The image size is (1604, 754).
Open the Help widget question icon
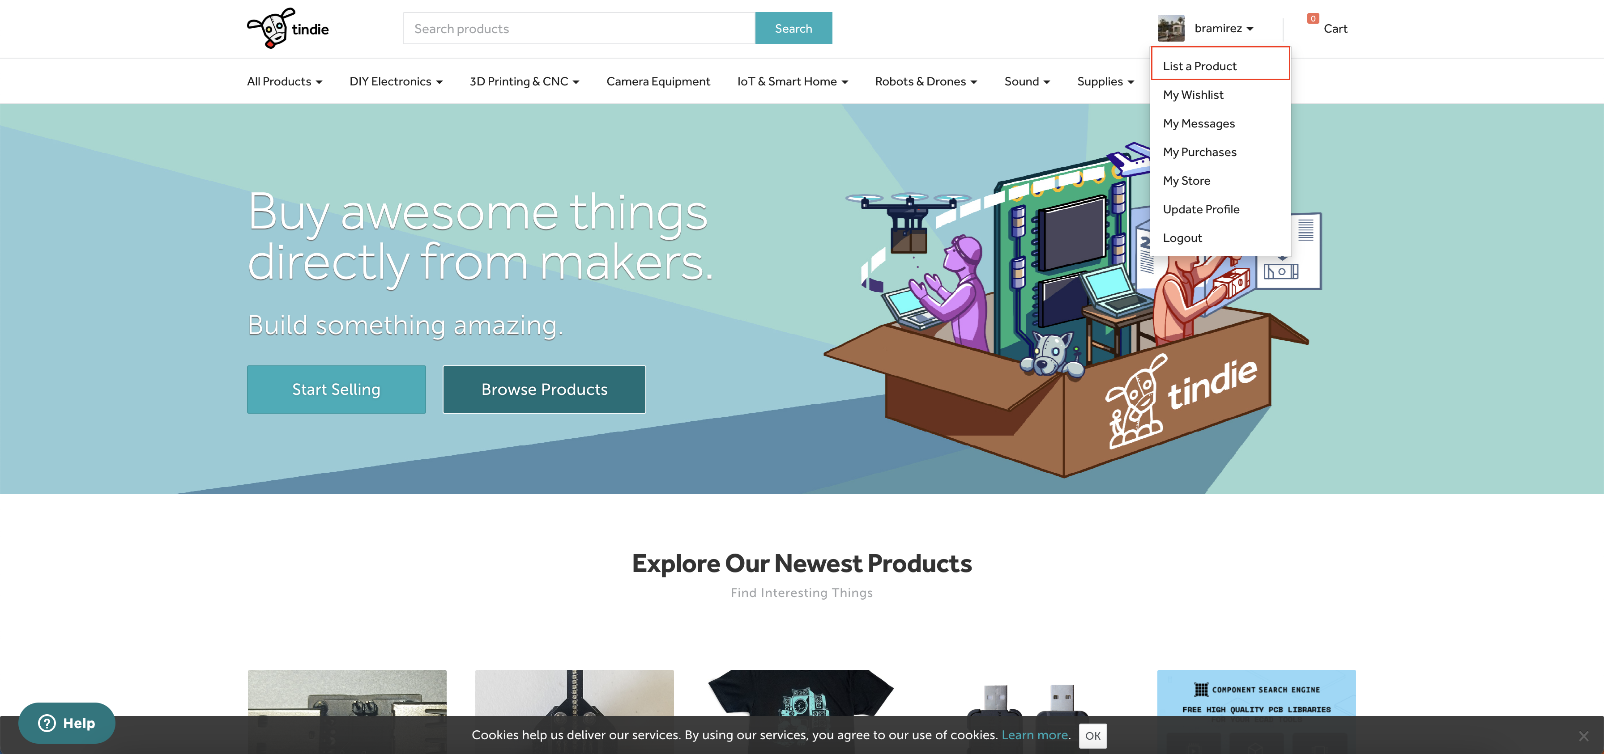47,723
